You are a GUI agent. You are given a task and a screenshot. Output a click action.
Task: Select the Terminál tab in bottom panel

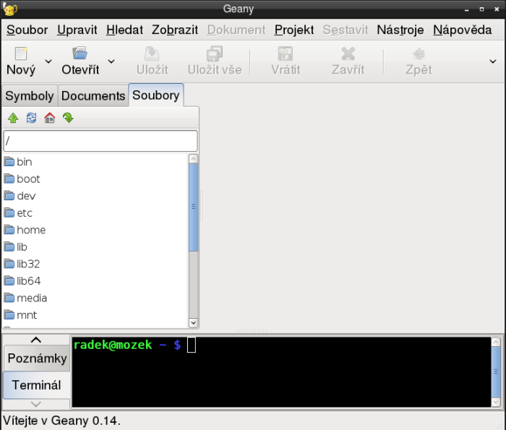point(37,384)
